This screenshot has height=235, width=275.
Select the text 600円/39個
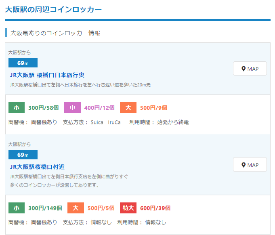(x=155, y=208)
